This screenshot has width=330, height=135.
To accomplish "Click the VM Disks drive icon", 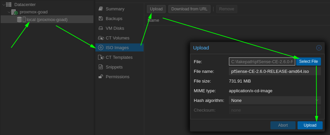I will [101, 28].
